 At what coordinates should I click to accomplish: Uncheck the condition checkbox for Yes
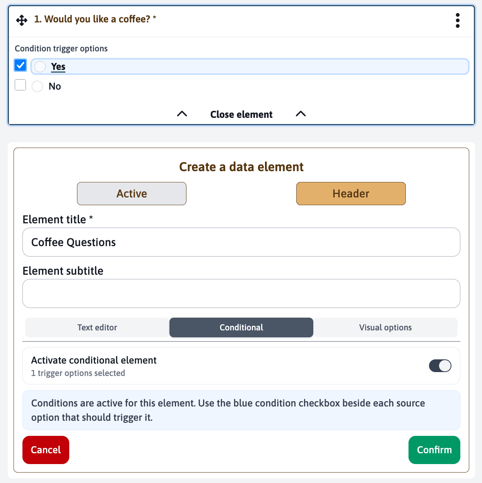coord(21,65)
